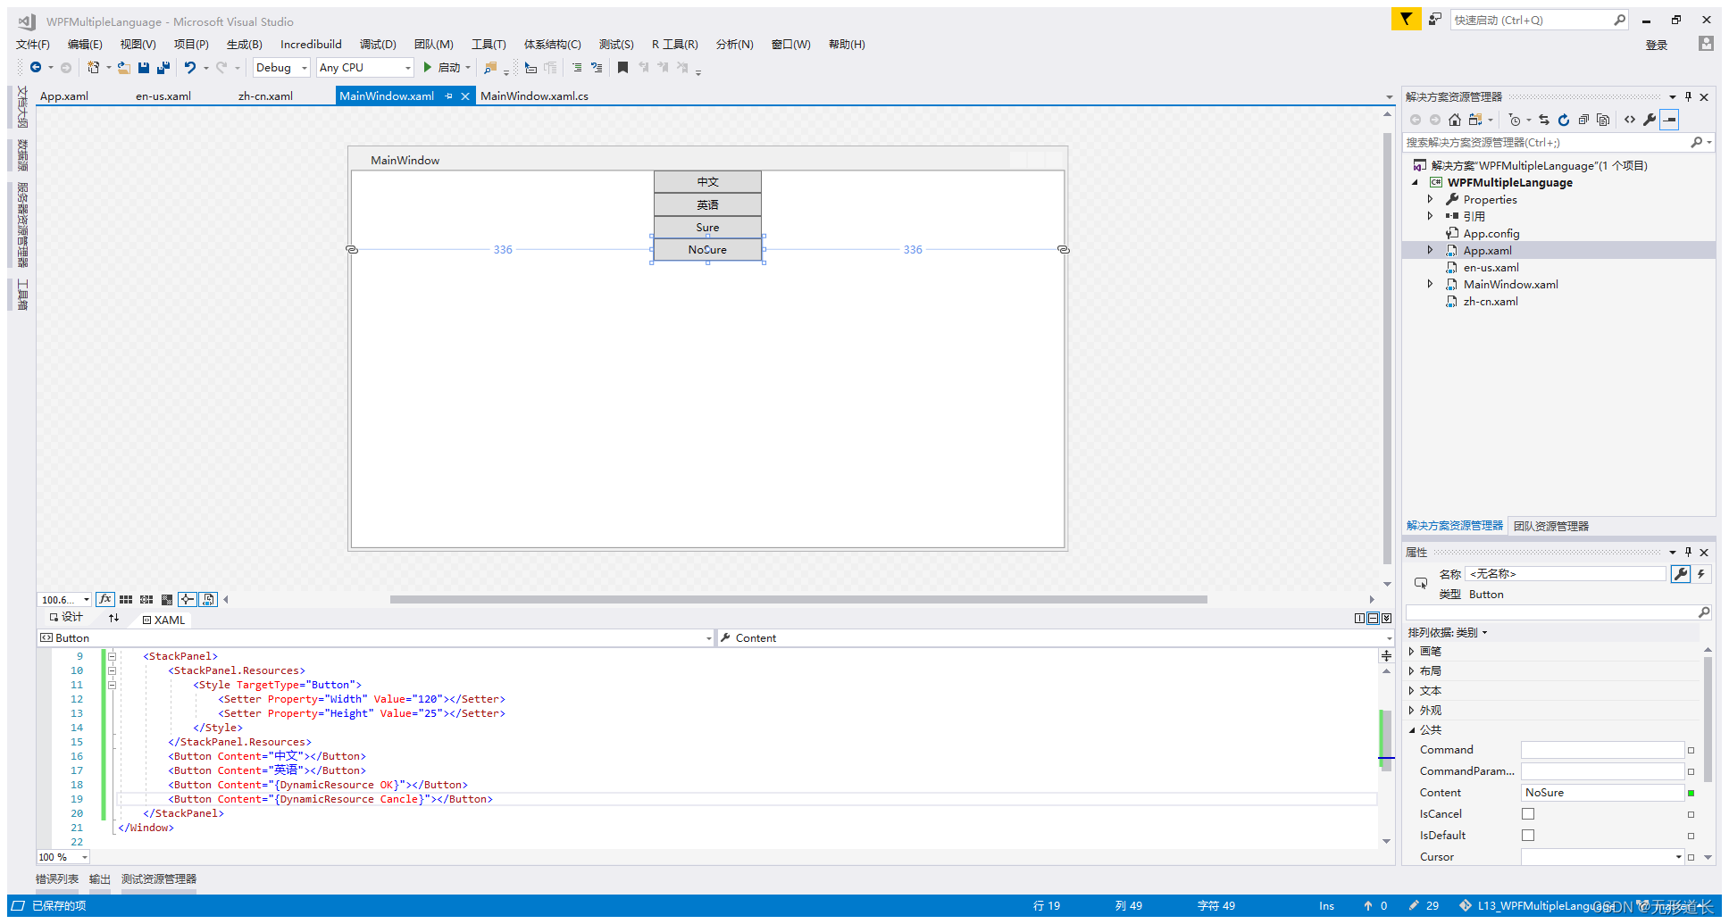This screenshot has width=1729, height=924.
Task: Click the Preview Selected Items icon
Action: 1670,120
